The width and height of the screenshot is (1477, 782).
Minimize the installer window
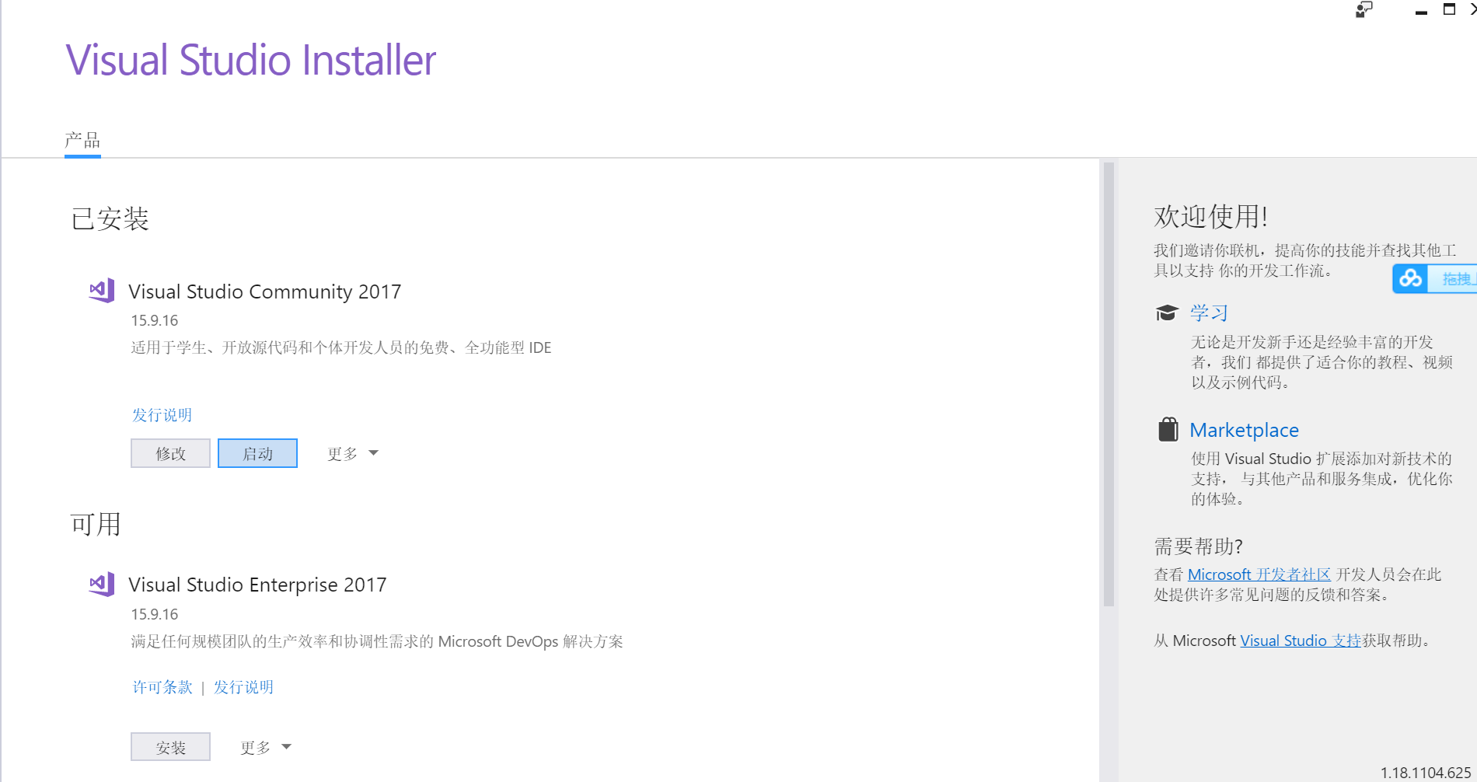(1421, 11)
